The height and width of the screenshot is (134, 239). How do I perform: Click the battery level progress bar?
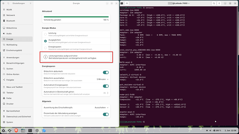tap(76, 17)
